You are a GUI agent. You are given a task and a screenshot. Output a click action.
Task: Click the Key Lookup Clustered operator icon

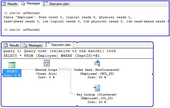(97, 88)
